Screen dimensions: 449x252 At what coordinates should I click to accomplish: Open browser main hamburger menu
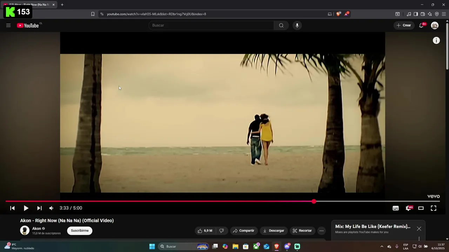[444, 14]
